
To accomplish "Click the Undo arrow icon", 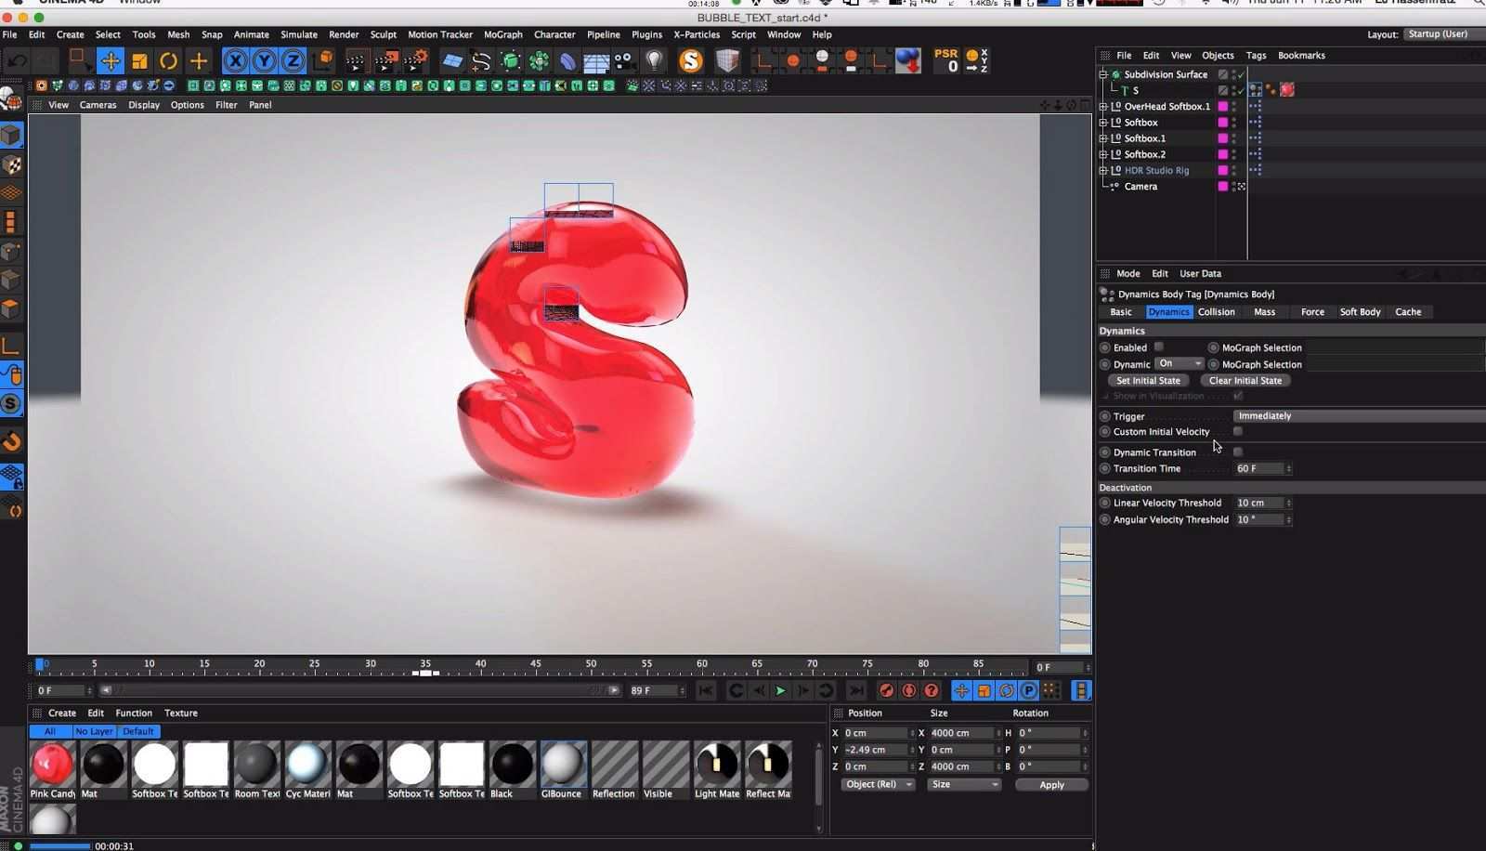I will [17, 61].
